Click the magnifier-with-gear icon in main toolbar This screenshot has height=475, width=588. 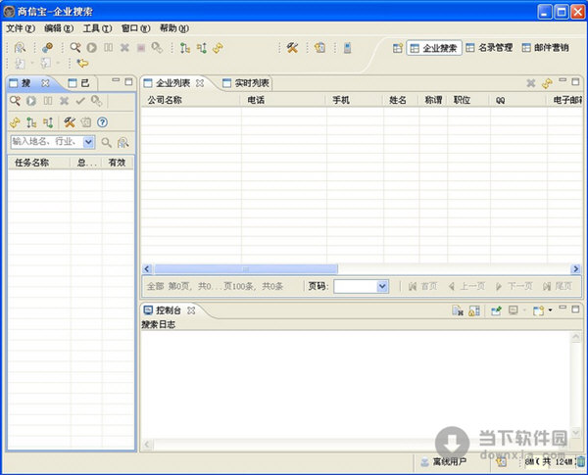tap(157, 48)
